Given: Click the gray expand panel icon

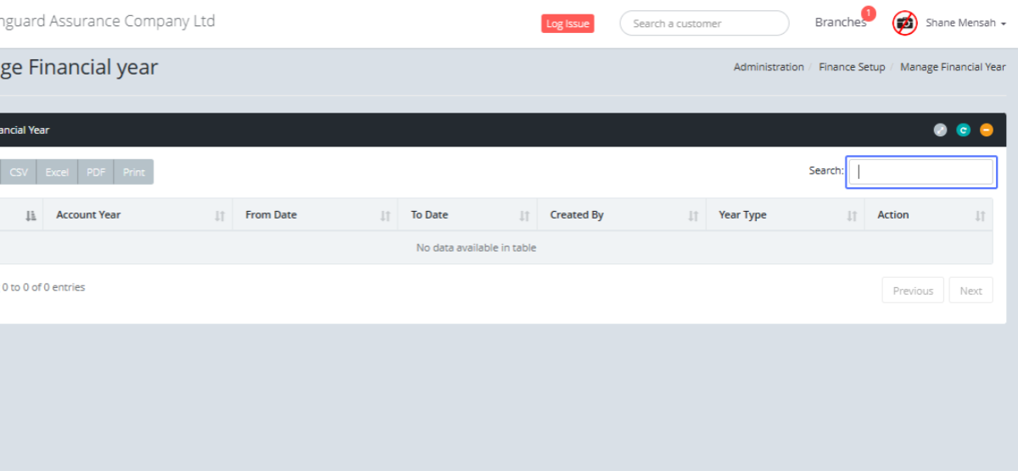Looking at the screenshot, I should 940,130.
